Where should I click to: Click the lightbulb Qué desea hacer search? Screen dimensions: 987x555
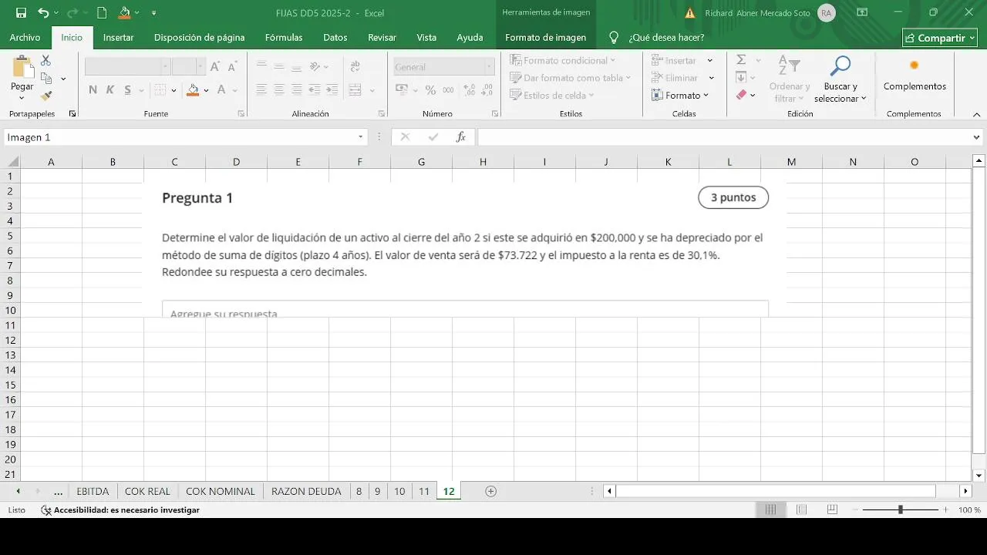(614, 37)
